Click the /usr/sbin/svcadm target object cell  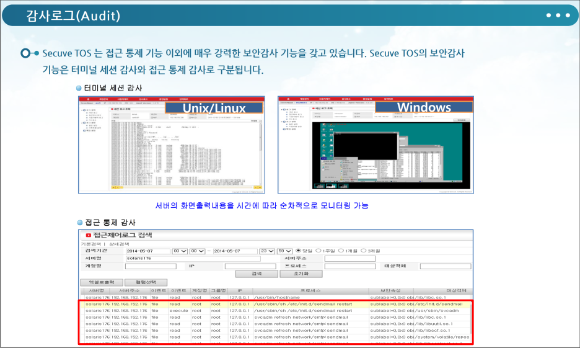click(x=442, y=311)
